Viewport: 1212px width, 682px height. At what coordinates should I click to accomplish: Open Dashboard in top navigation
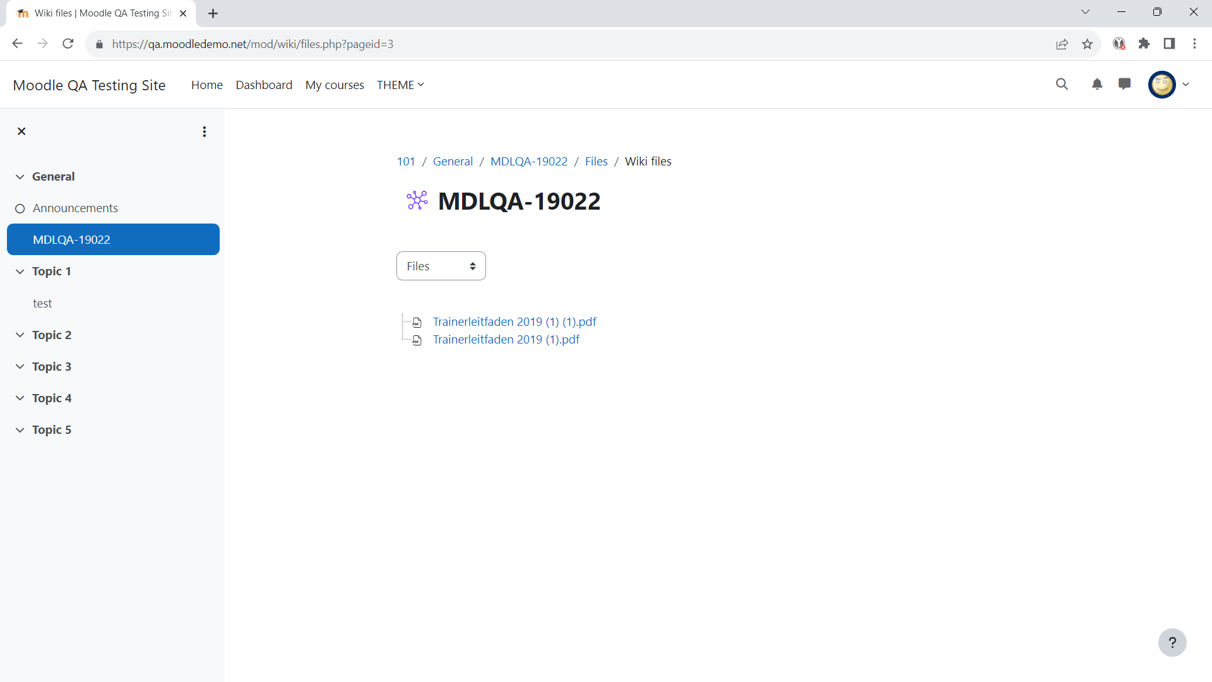(x=264, y=85)
